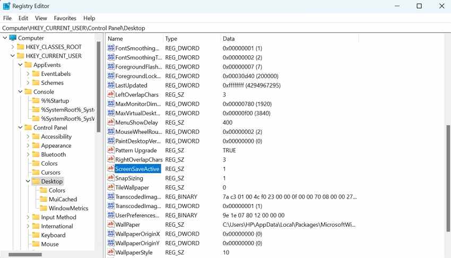Click the WallPaper string value icon
The width and height of the screenshot is (451, 258).
[111, 225]
